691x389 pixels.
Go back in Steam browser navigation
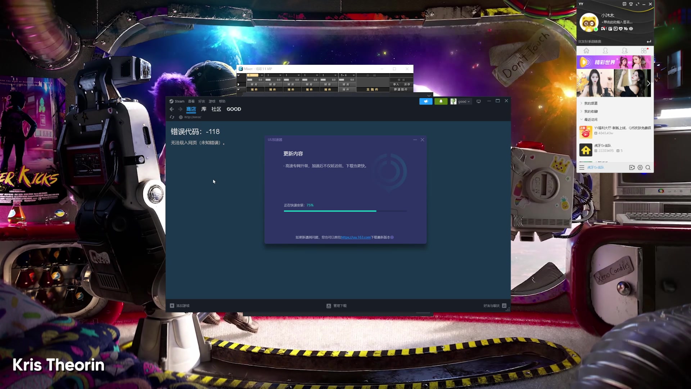pyautogui.click(x=172, y=109)
